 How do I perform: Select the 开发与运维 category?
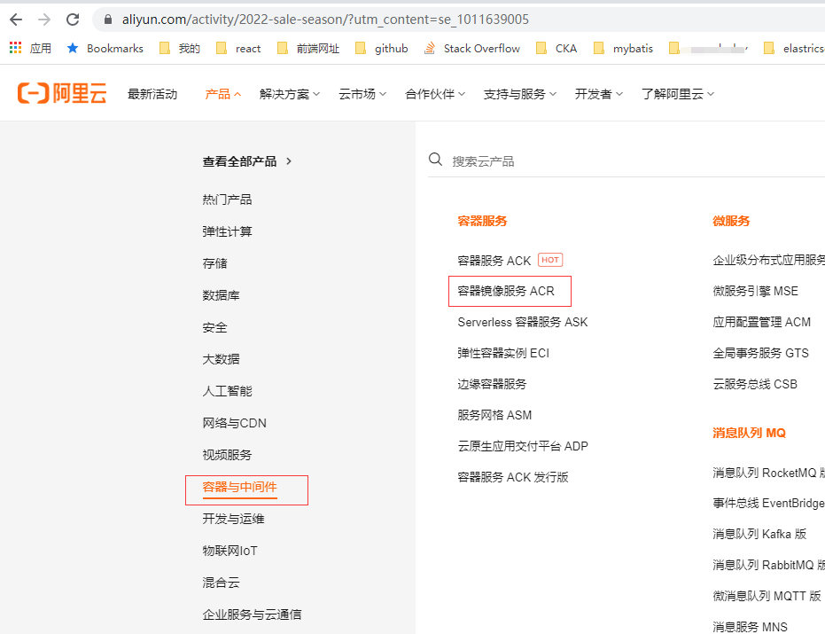coord(234,519)
